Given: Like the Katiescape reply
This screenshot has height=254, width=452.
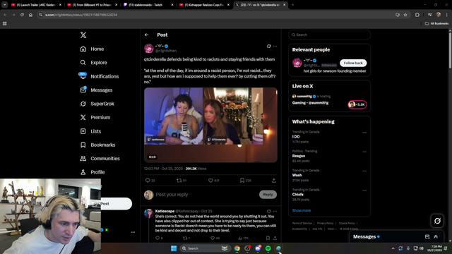Looking at the screenshot, I should point(213,238).
